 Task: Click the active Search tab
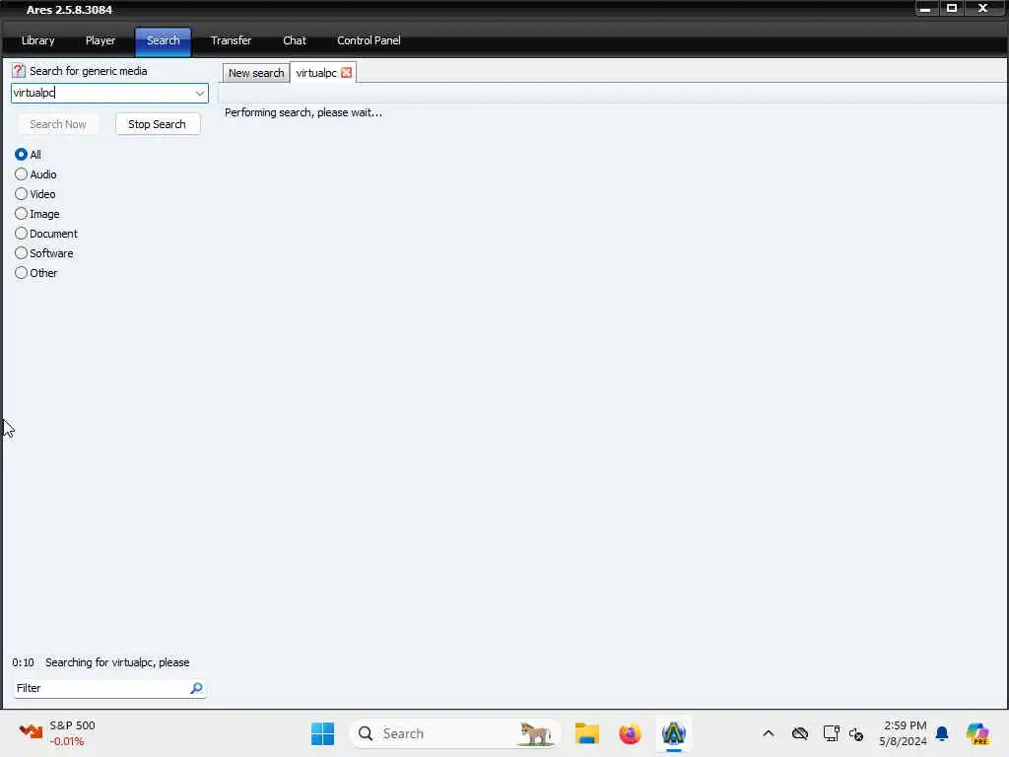tap(163, 41)
